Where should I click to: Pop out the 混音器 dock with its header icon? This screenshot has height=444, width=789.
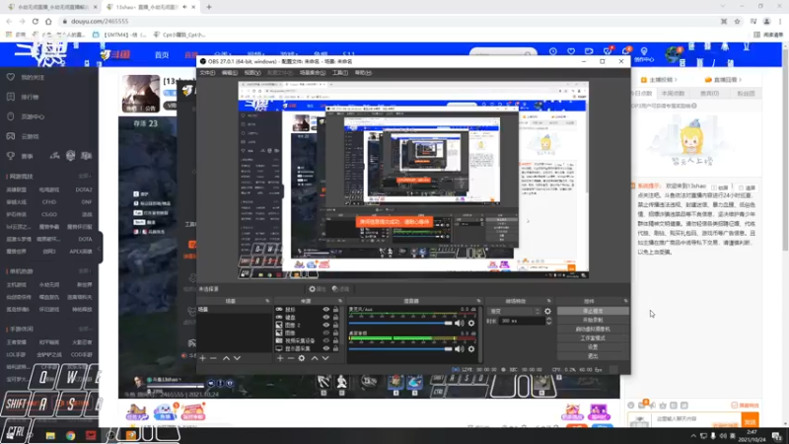tap(478, 301)
